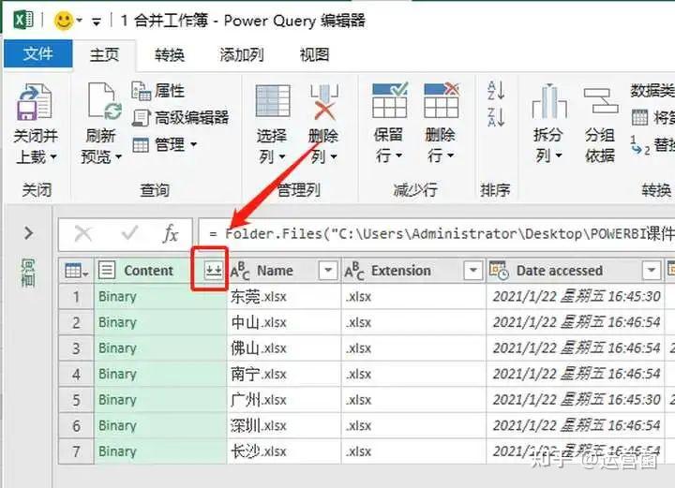Open the Extension column filter dropdown

472,271
